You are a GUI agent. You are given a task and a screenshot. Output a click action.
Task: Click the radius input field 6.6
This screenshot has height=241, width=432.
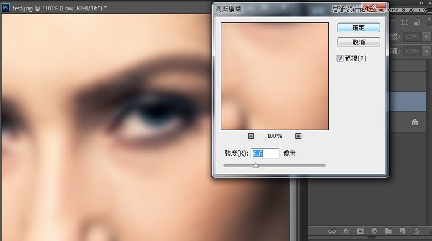click(265, 153)
